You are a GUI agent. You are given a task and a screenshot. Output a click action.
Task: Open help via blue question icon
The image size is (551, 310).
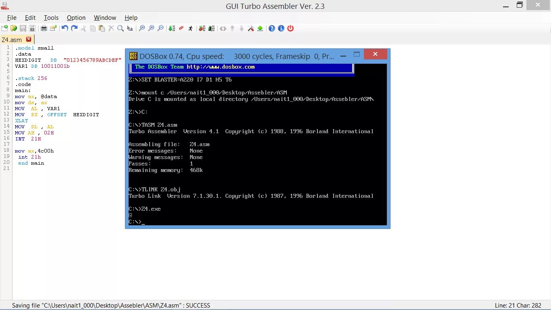coord(272,28)
